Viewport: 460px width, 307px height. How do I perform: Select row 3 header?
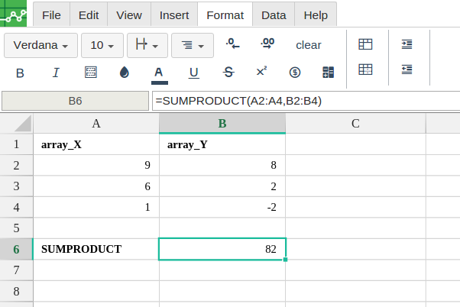pos(17,186)
